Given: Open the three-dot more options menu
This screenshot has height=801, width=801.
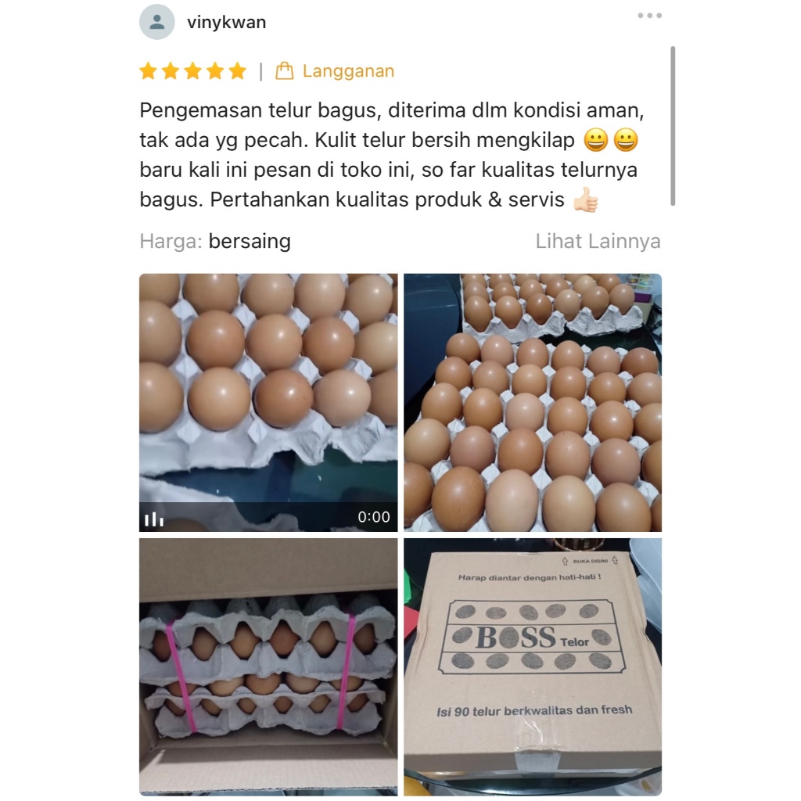Looking at the screenshot, I should click(649, 16).
